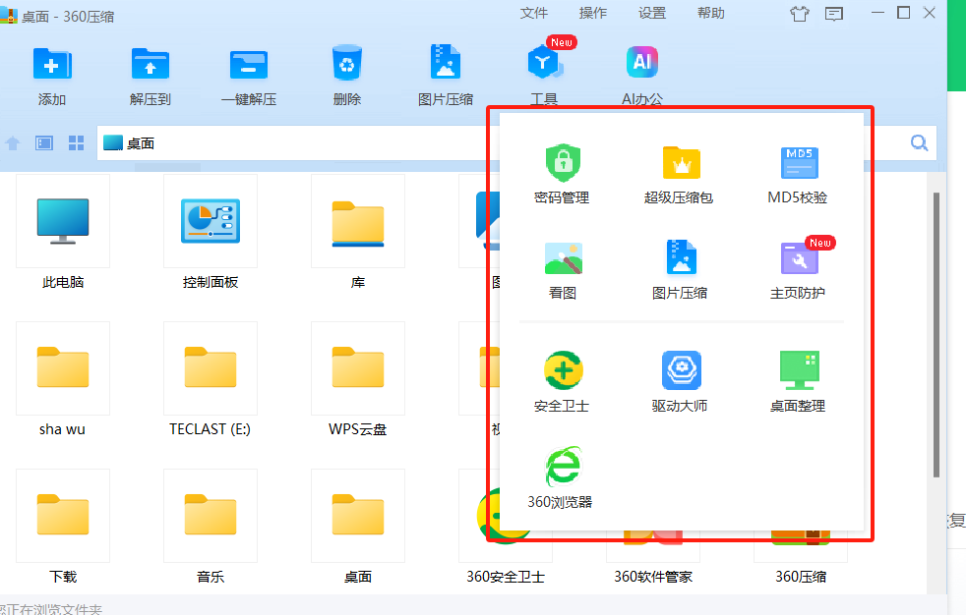The height and width of the screenshot is (615, 966).
Task: Launch 驱动大师 driver tool
Action: [x=680, y=381]
